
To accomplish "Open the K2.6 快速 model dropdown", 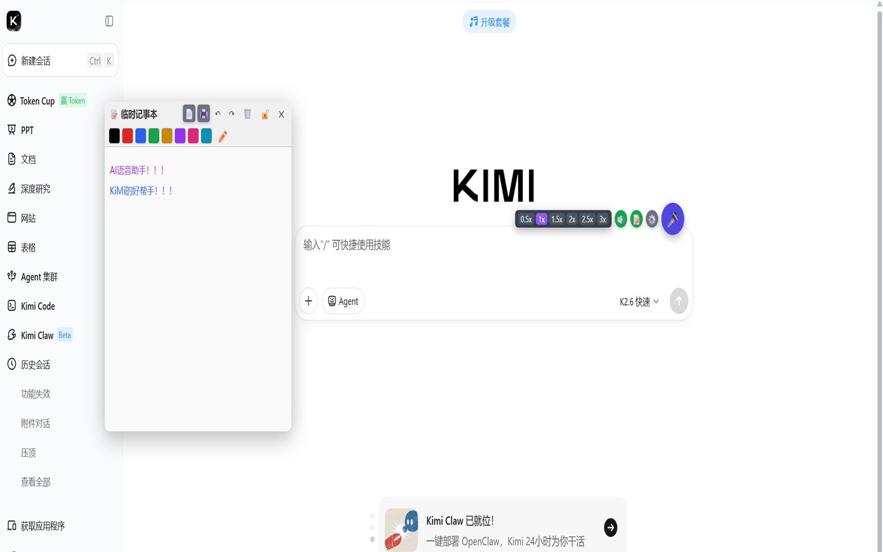I will click(x=639, y=302).
